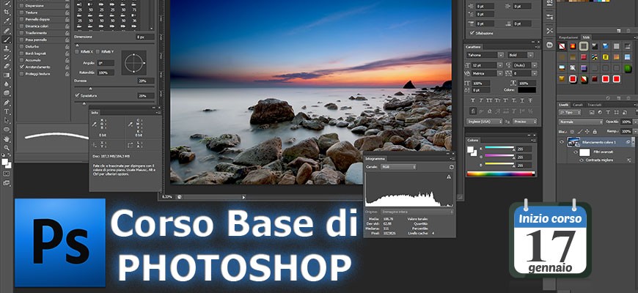The image size is (638, 293).
Task: Hide the Bilanciamento colore 1 layer
Action: tap(562, 142)
